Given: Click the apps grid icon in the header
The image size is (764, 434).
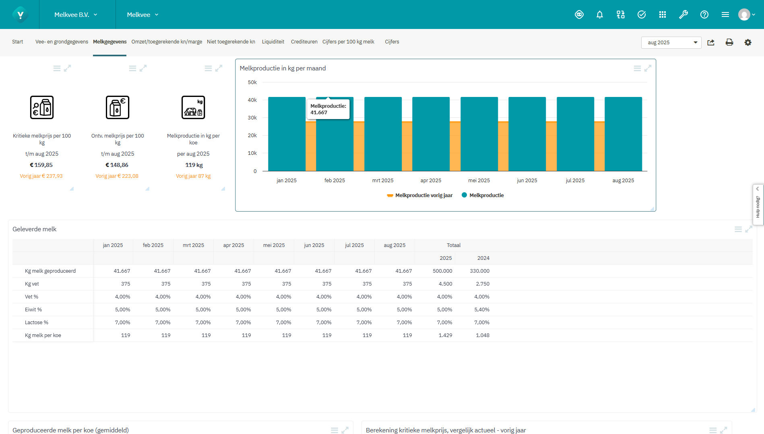Looking at the screenshot, I should 663,14.
